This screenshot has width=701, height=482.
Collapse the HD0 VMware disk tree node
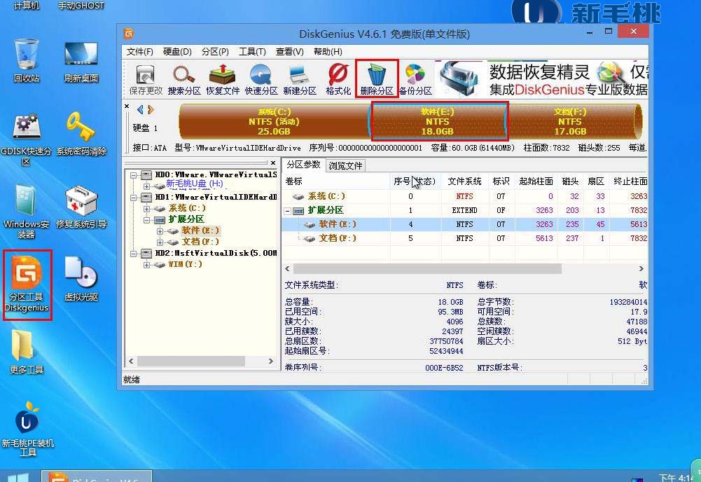pyautogui.click(x=133, y=175)
